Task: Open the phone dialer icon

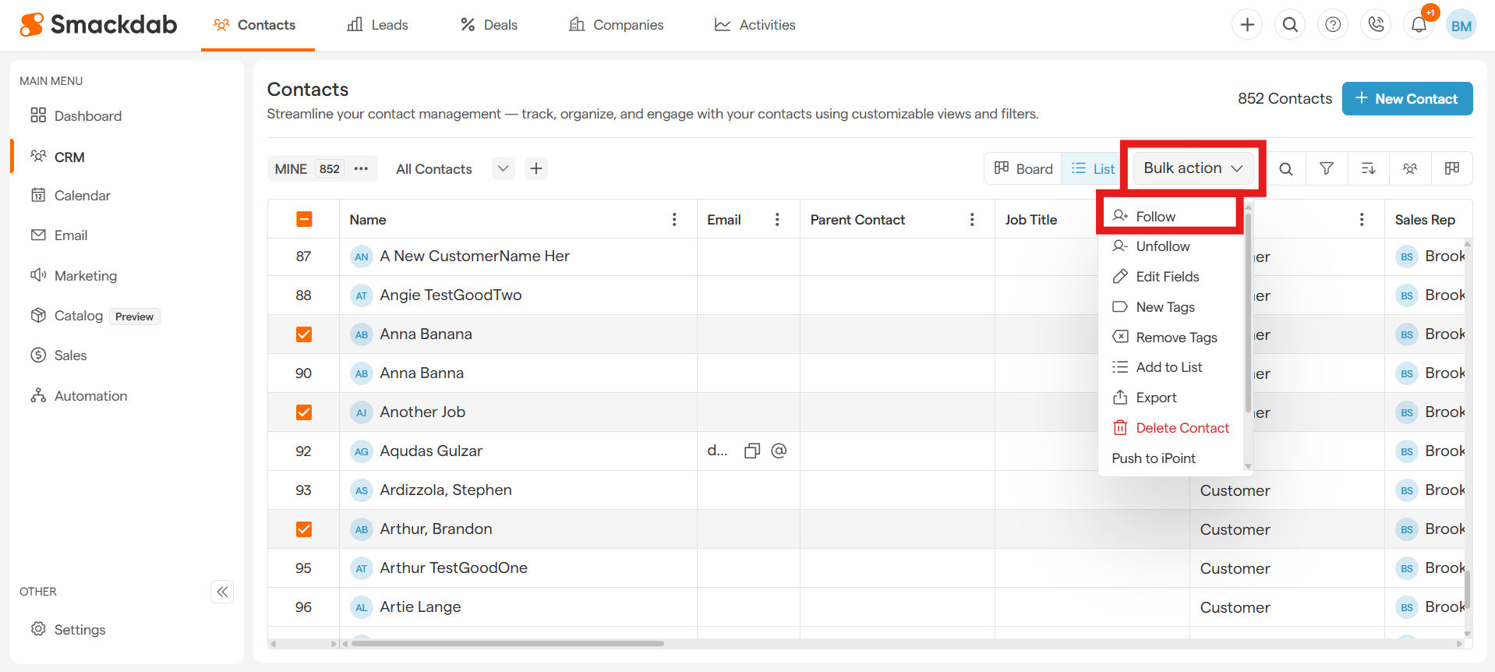Action: 1376,25
